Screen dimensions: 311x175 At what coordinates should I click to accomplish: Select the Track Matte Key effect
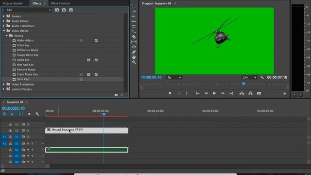point(27,74)
